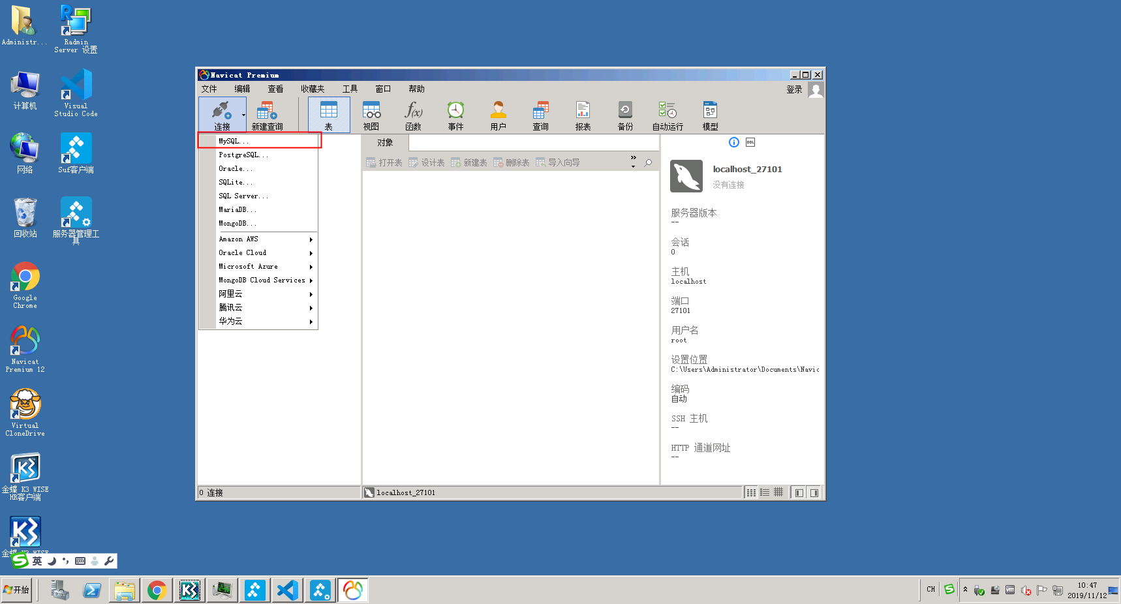This screenshot has width=1121, height=604.
Task: Switch to icon grid view in status bar
Action: click(751, 492)
